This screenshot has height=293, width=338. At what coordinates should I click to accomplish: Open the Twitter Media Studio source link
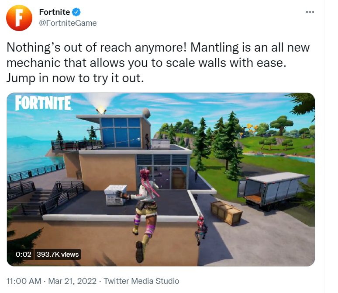coord(141,281)
